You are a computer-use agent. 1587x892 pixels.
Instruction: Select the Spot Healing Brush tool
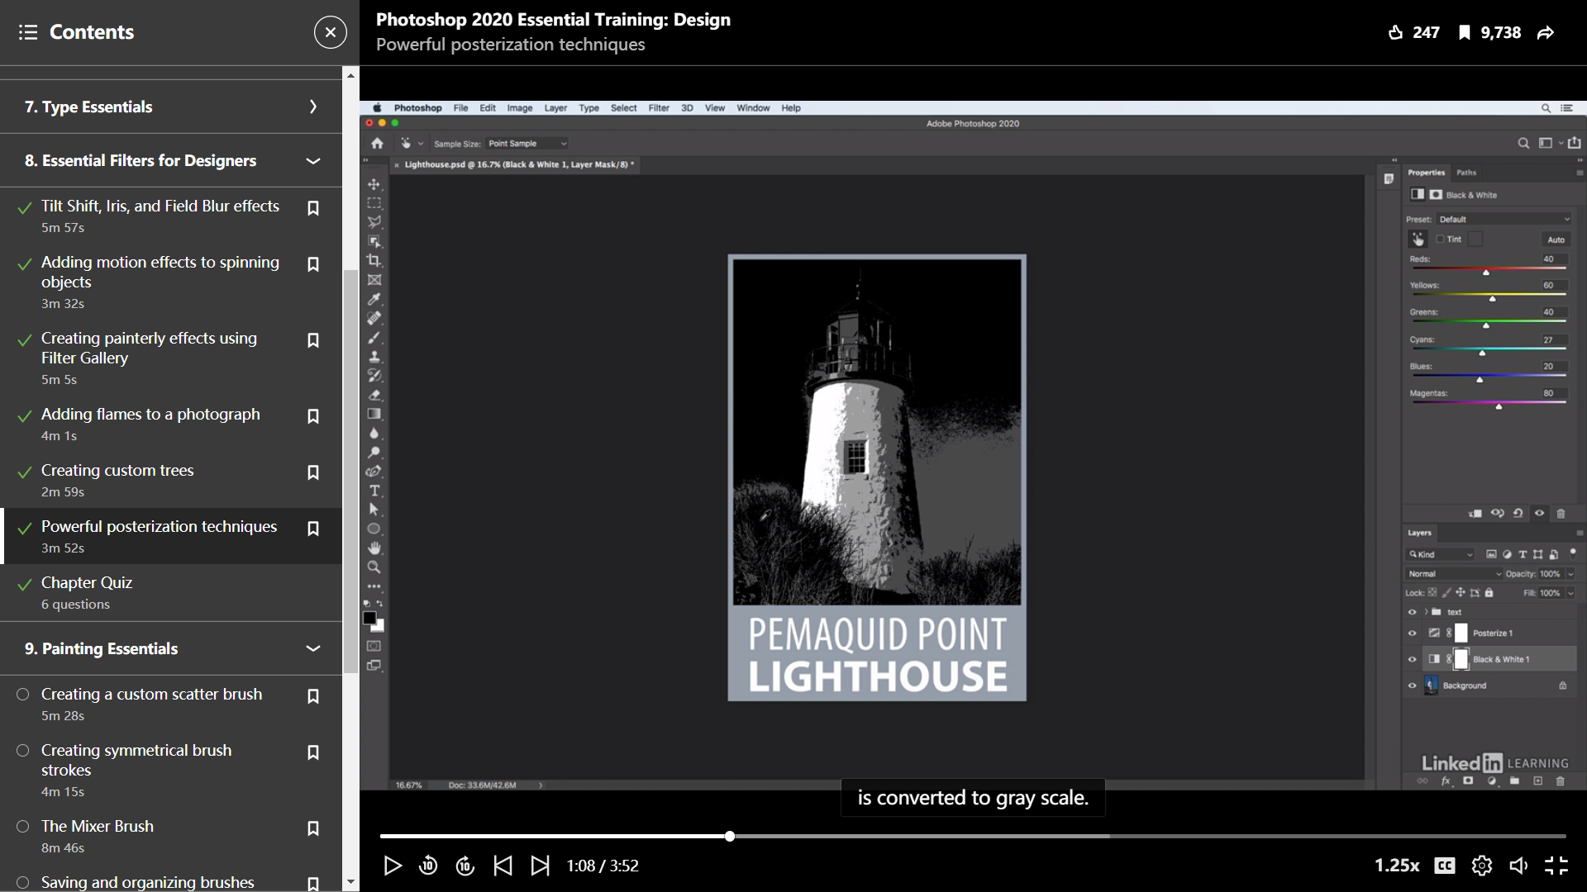pos(375,316)
